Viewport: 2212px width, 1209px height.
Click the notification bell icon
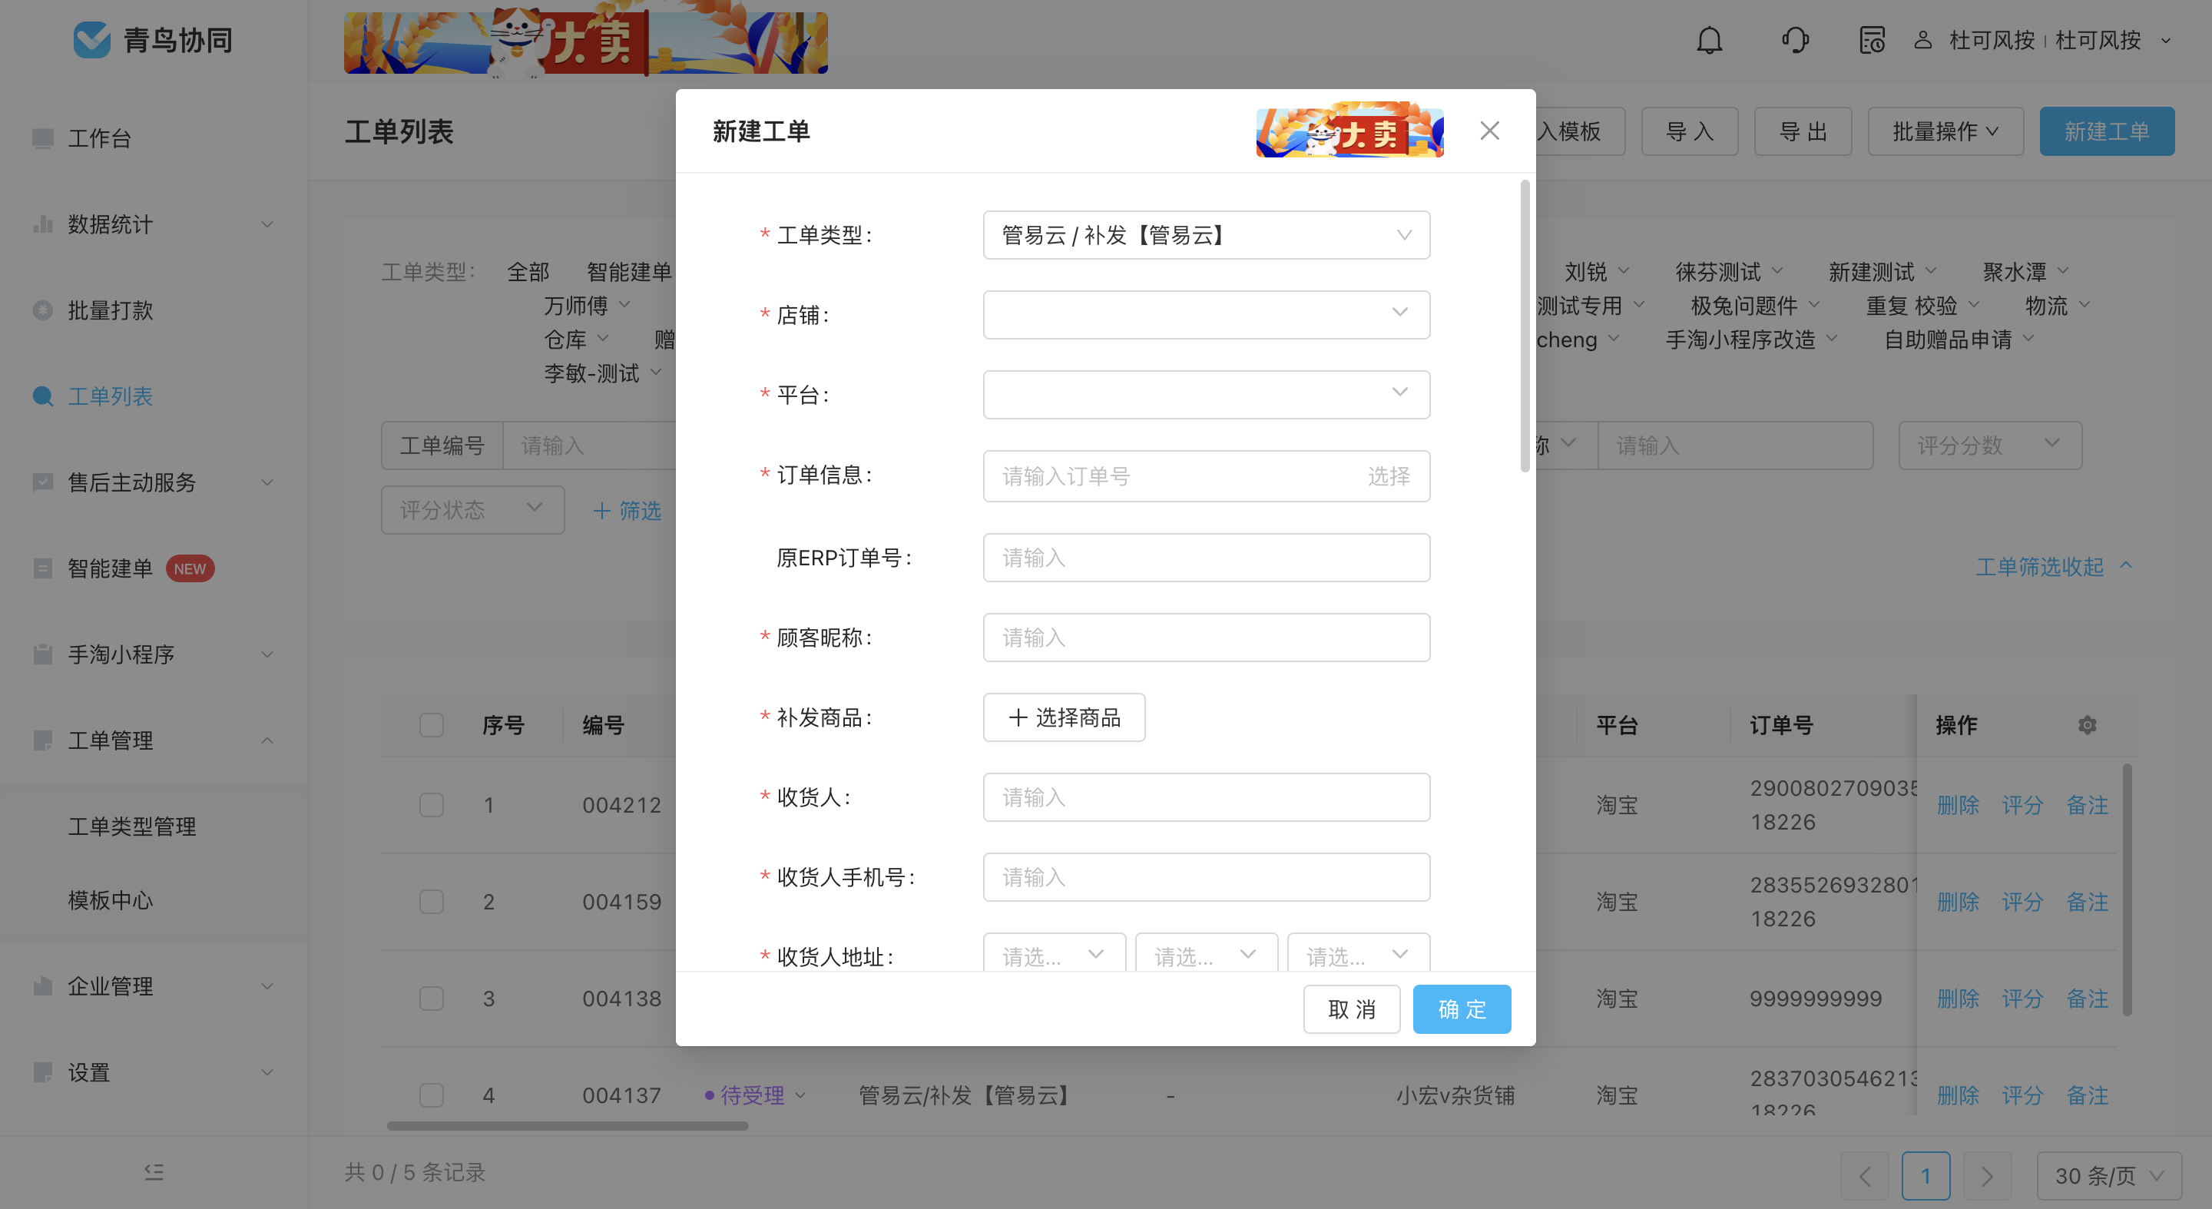click(x=1709, y=41)
